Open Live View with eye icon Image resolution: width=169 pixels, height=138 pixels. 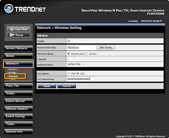click(x=18, y=29)
